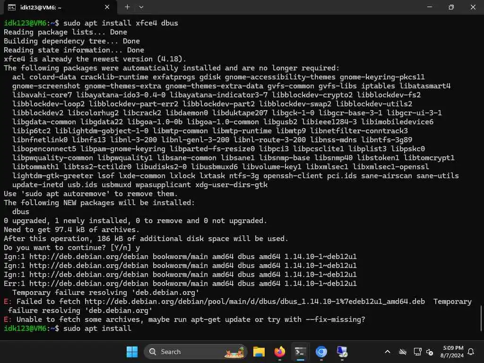Launch Firefox from the taskbar
The height and width of the screenshot is (363, 484).
pyautogui.click(x=280, y=352)
